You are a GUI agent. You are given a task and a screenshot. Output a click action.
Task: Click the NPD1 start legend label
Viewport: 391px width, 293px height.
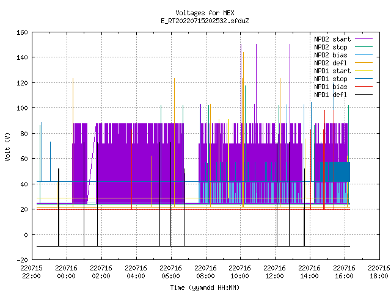point(332,71)
